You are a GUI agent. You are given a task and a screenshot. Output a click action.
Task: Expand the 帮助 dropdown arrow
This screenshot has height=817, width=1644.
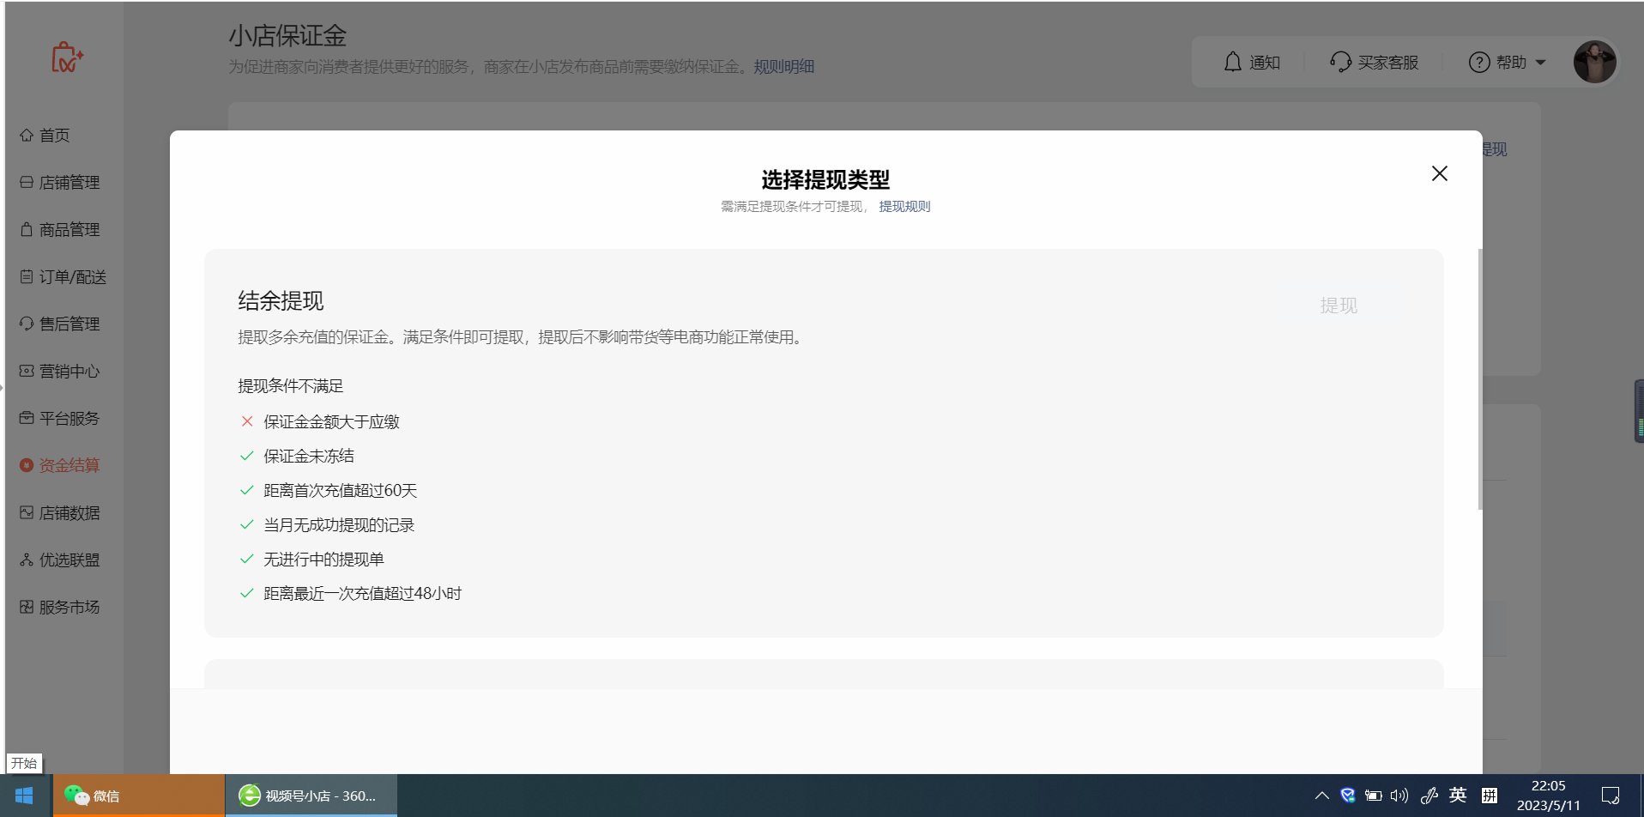pos(1540,63)
